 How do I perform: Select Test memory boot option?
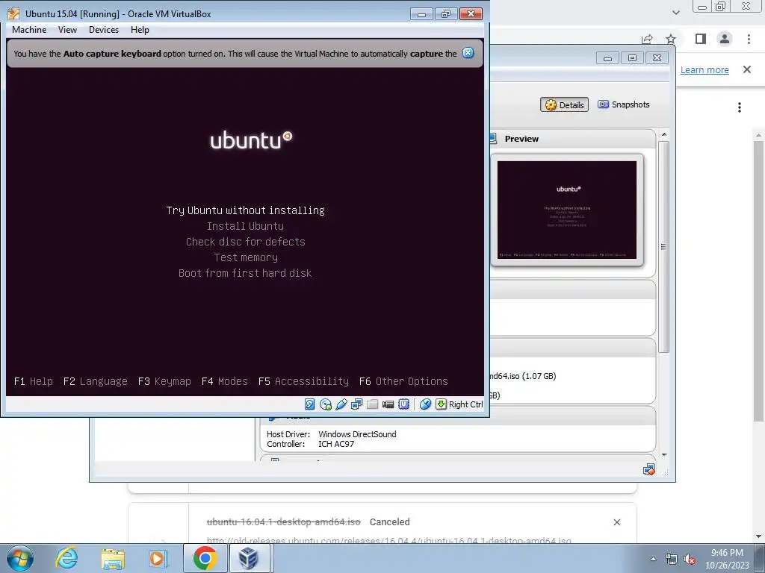point(245,257)
